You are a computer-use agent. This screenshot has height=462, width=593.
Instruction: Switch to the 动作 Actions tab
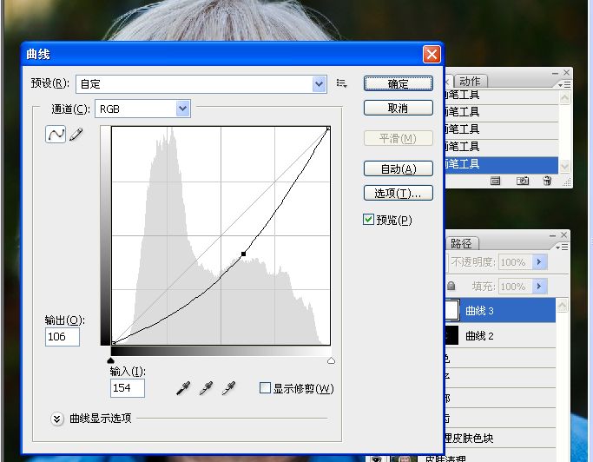pyautogui.click(x=470, y=81)
